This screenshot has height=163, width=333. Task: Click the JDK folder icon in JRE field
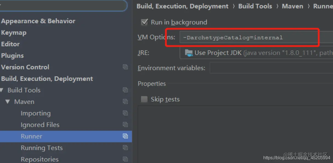point(189,53)
